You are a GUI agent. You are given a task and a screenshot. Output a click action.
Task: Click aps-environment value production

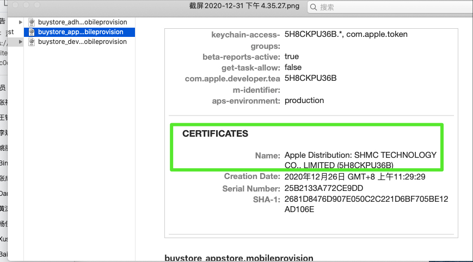pyautogui.click(x=304, y=101)
